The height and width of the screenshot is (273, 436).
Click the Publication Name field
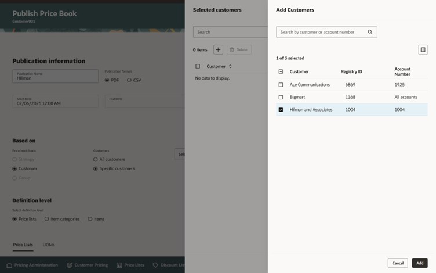click(x=55, y=76)
